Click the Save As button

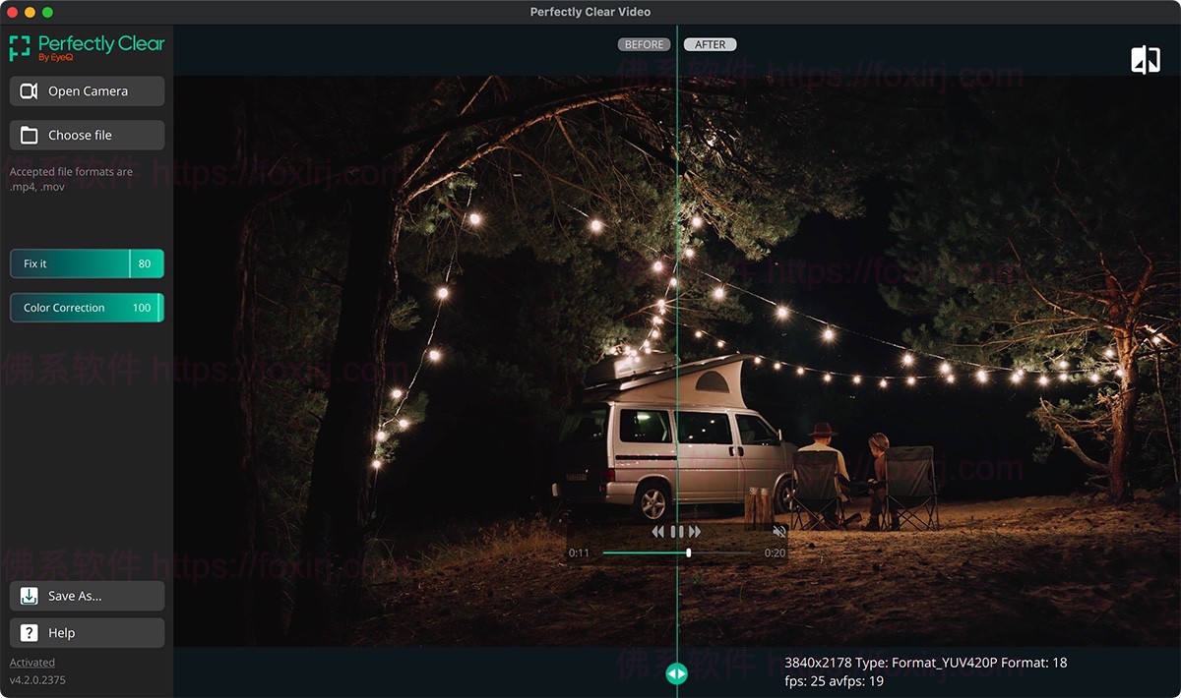[x=87, y=596]
